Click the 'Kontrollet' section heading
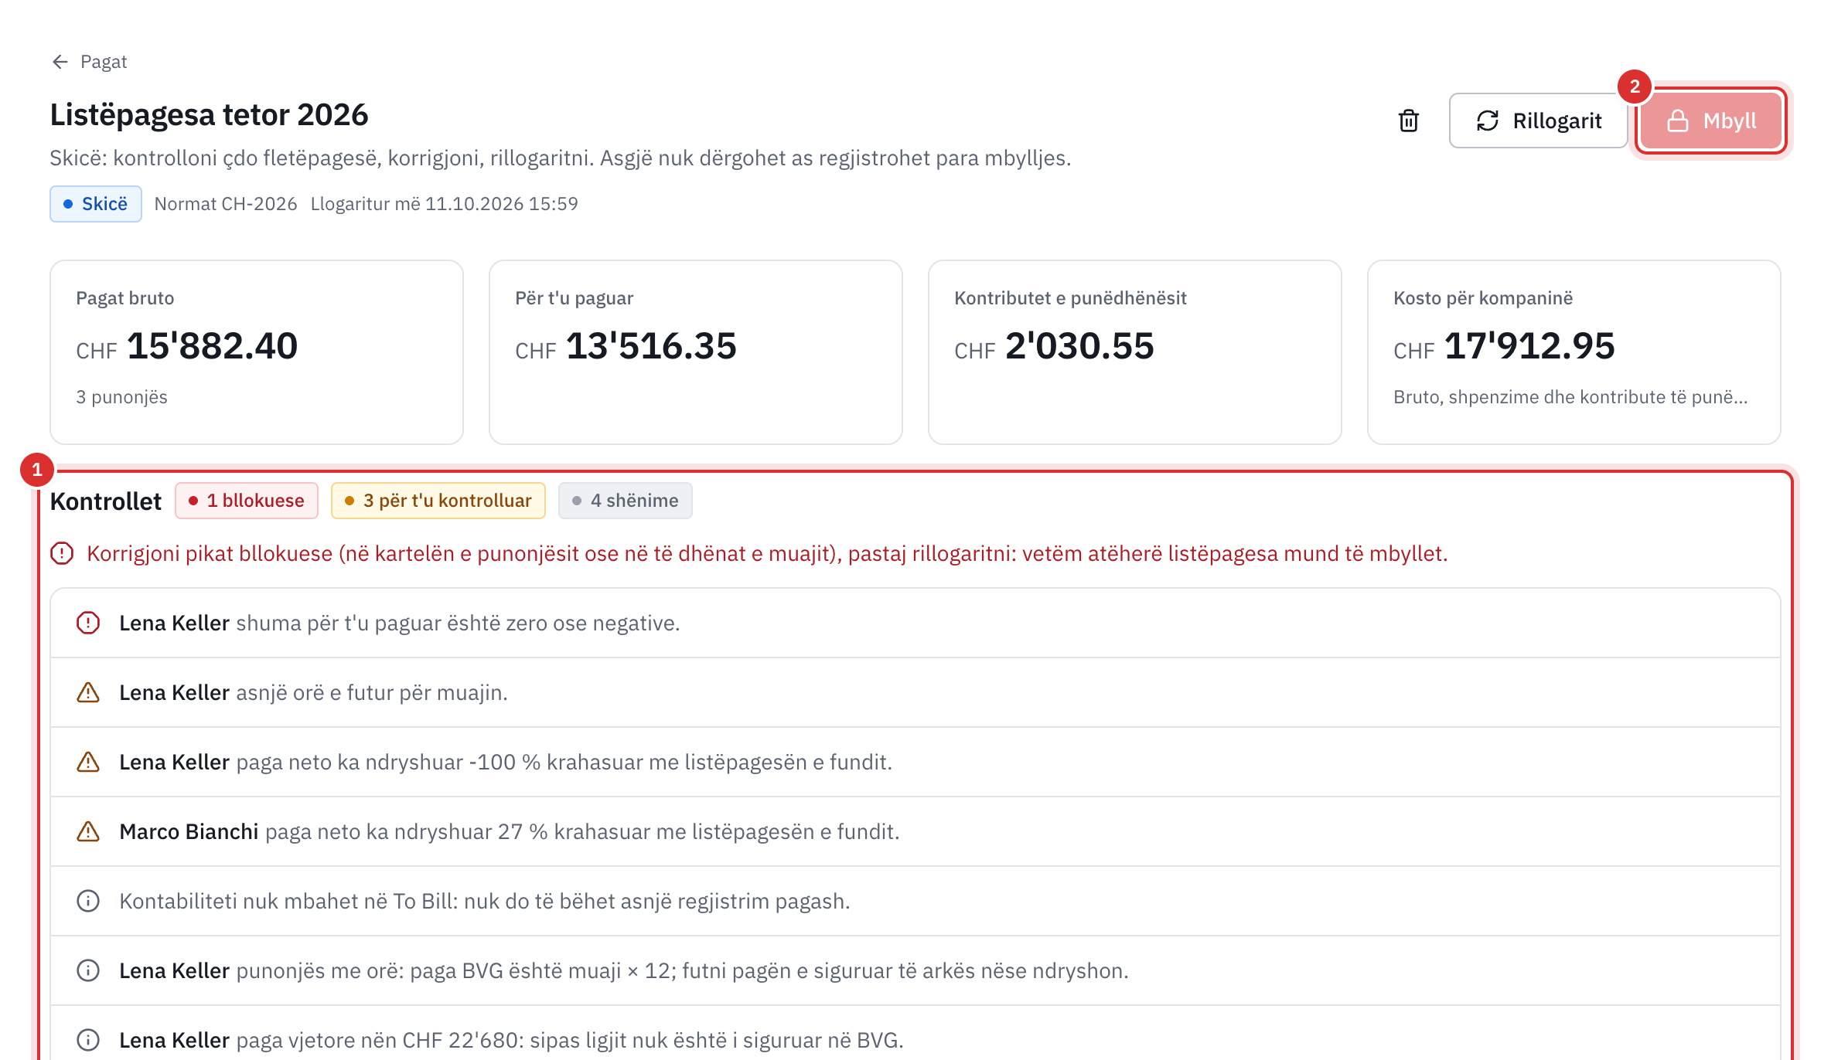The image size is (1831, 1060). pyautogui.click(x=106, y=501)
